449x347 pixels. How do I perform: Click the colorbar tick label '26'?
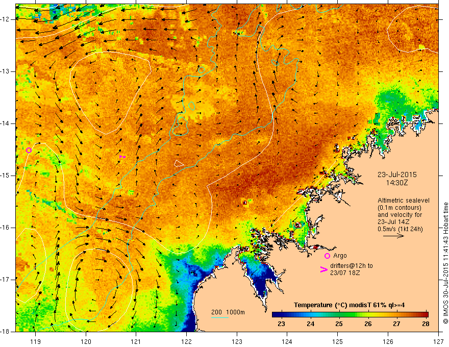click(x=368, y=324)
